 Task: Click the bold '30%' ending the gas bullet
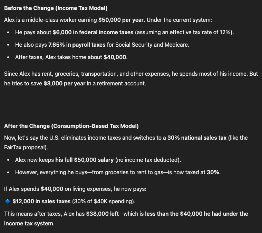pos(213,173)
